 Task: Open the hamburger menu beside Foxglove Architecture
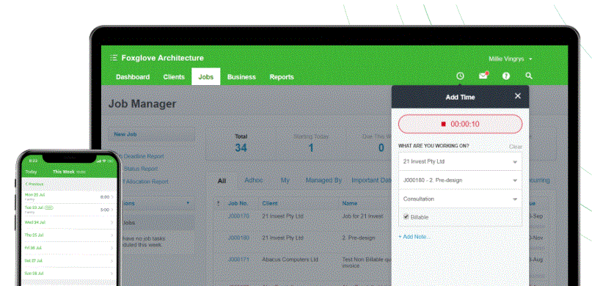click(x=114, y=58)
